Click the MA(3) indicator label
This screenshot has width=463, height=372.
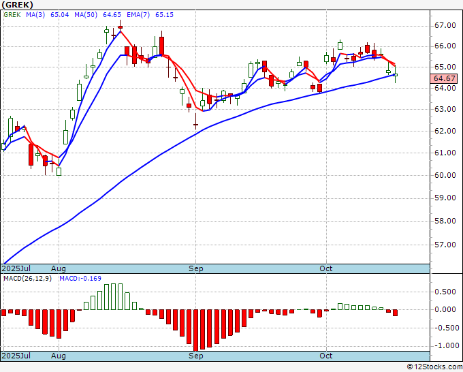point(35,15)
